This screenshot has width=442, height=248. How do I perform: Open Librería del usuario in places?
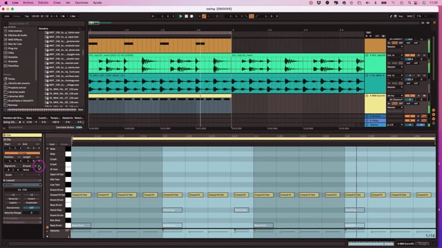coord(19,83)
